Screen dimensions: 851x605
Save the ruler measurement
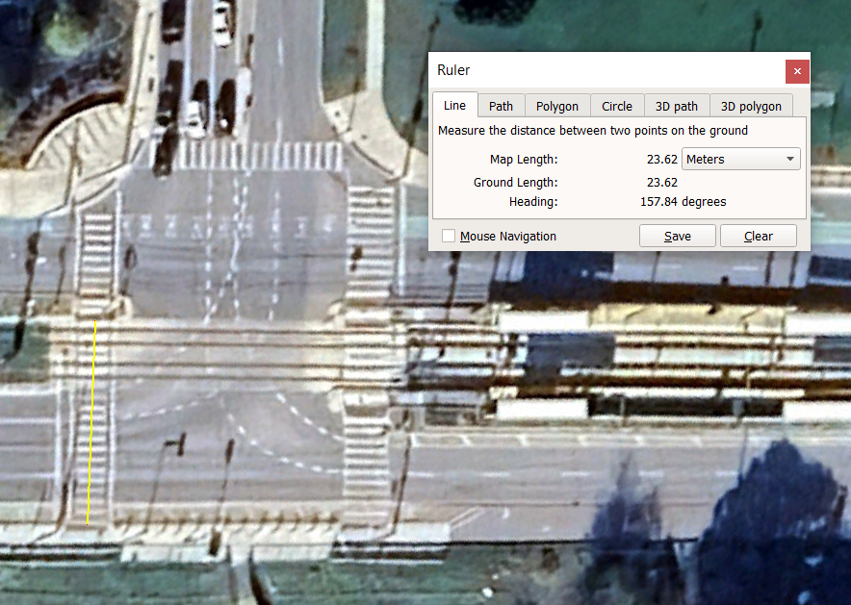click(x=678, y=236)
